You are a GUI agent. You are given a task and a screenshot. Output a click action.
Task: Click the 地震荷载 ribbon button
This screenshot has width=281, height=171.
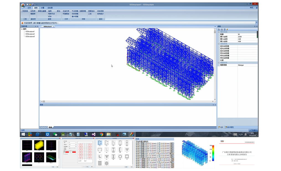click(x=83, y=11)
